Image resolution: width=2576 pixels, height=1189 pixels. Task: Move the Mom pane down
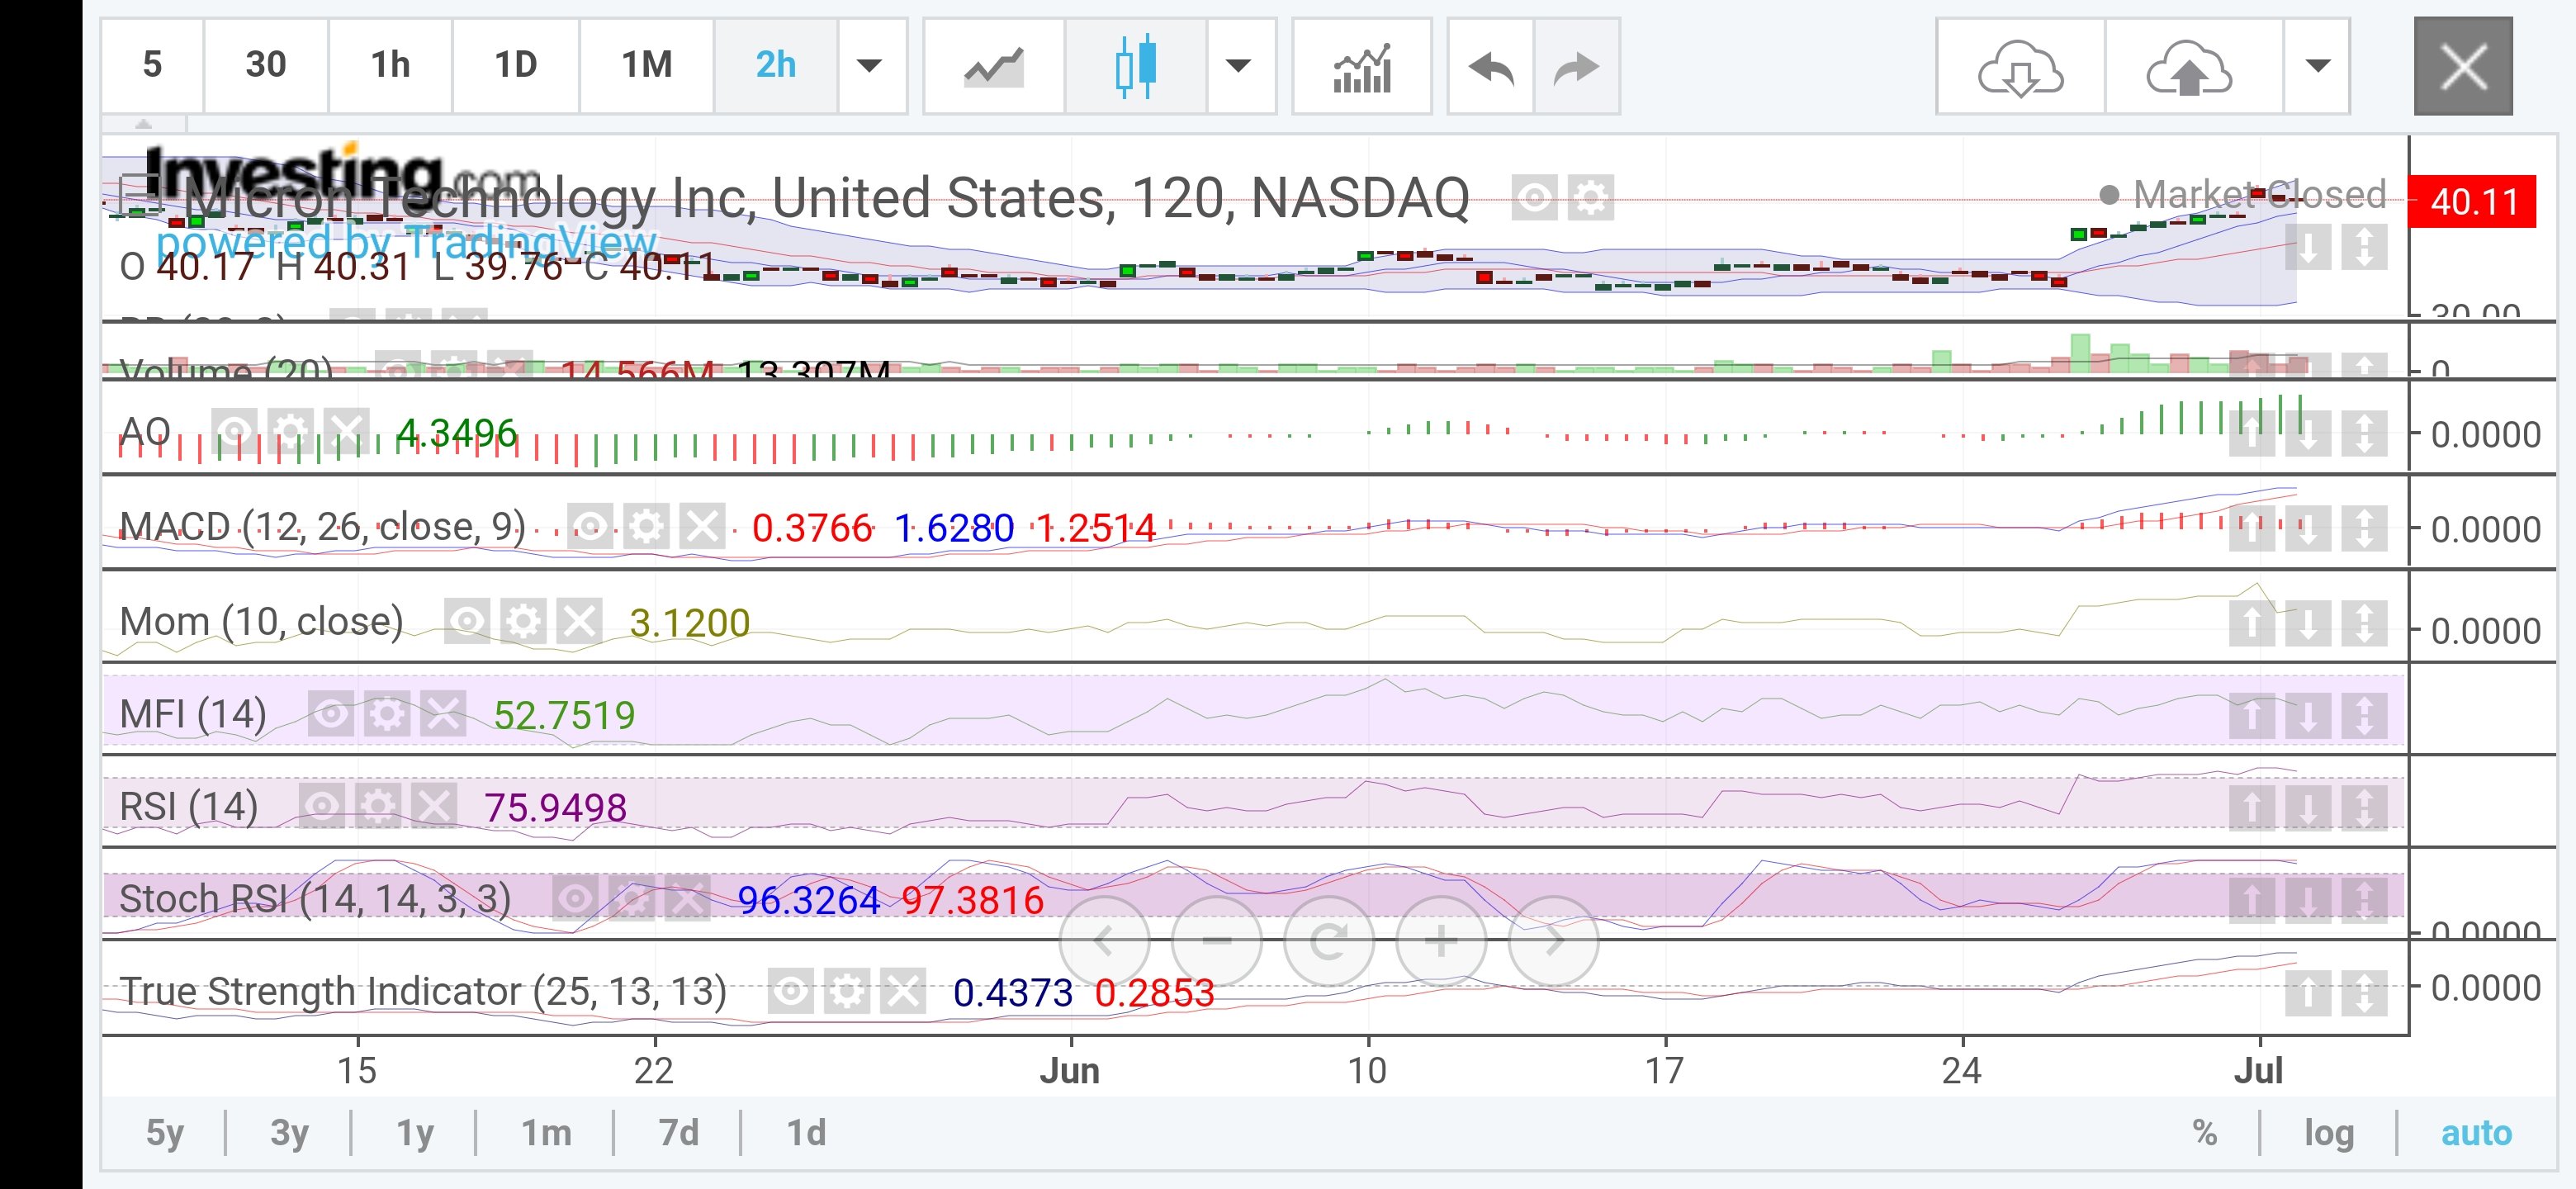(2307, 624)
